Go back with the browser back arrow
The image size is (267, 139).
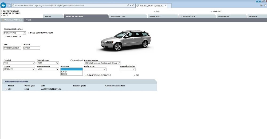click(3, 5)
